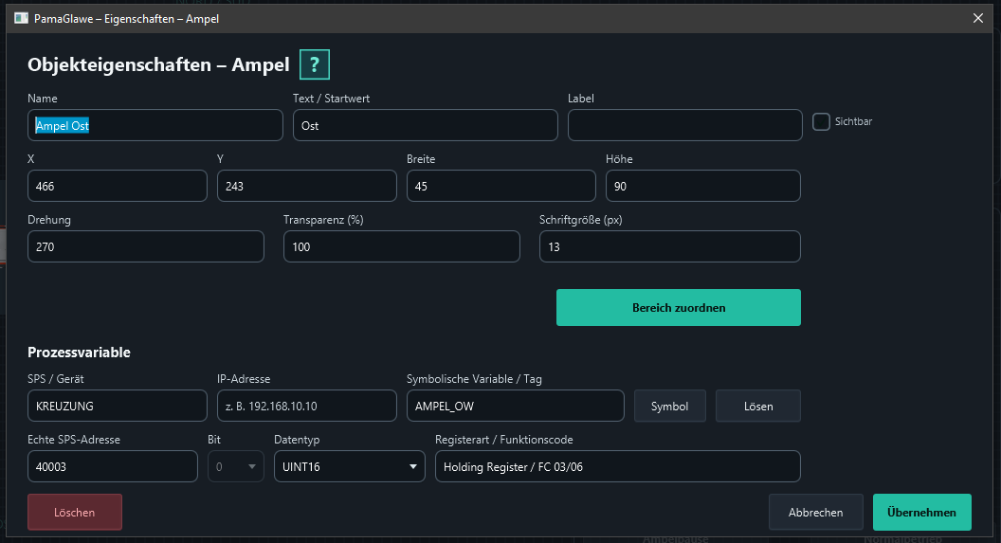Apply changes with Übernehmen
1001x543 pixels.
click(x=921, y=512)
